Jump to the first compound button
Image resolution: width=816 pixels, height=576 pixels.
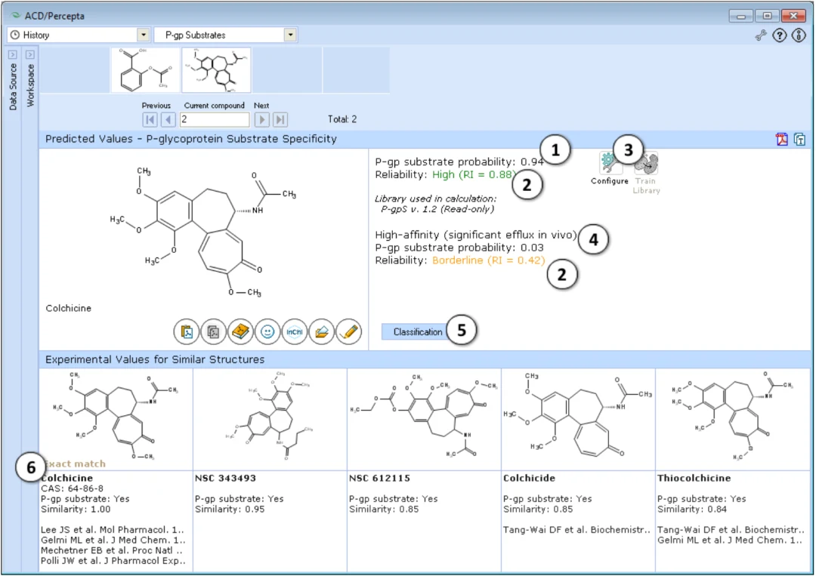(150, 119)
